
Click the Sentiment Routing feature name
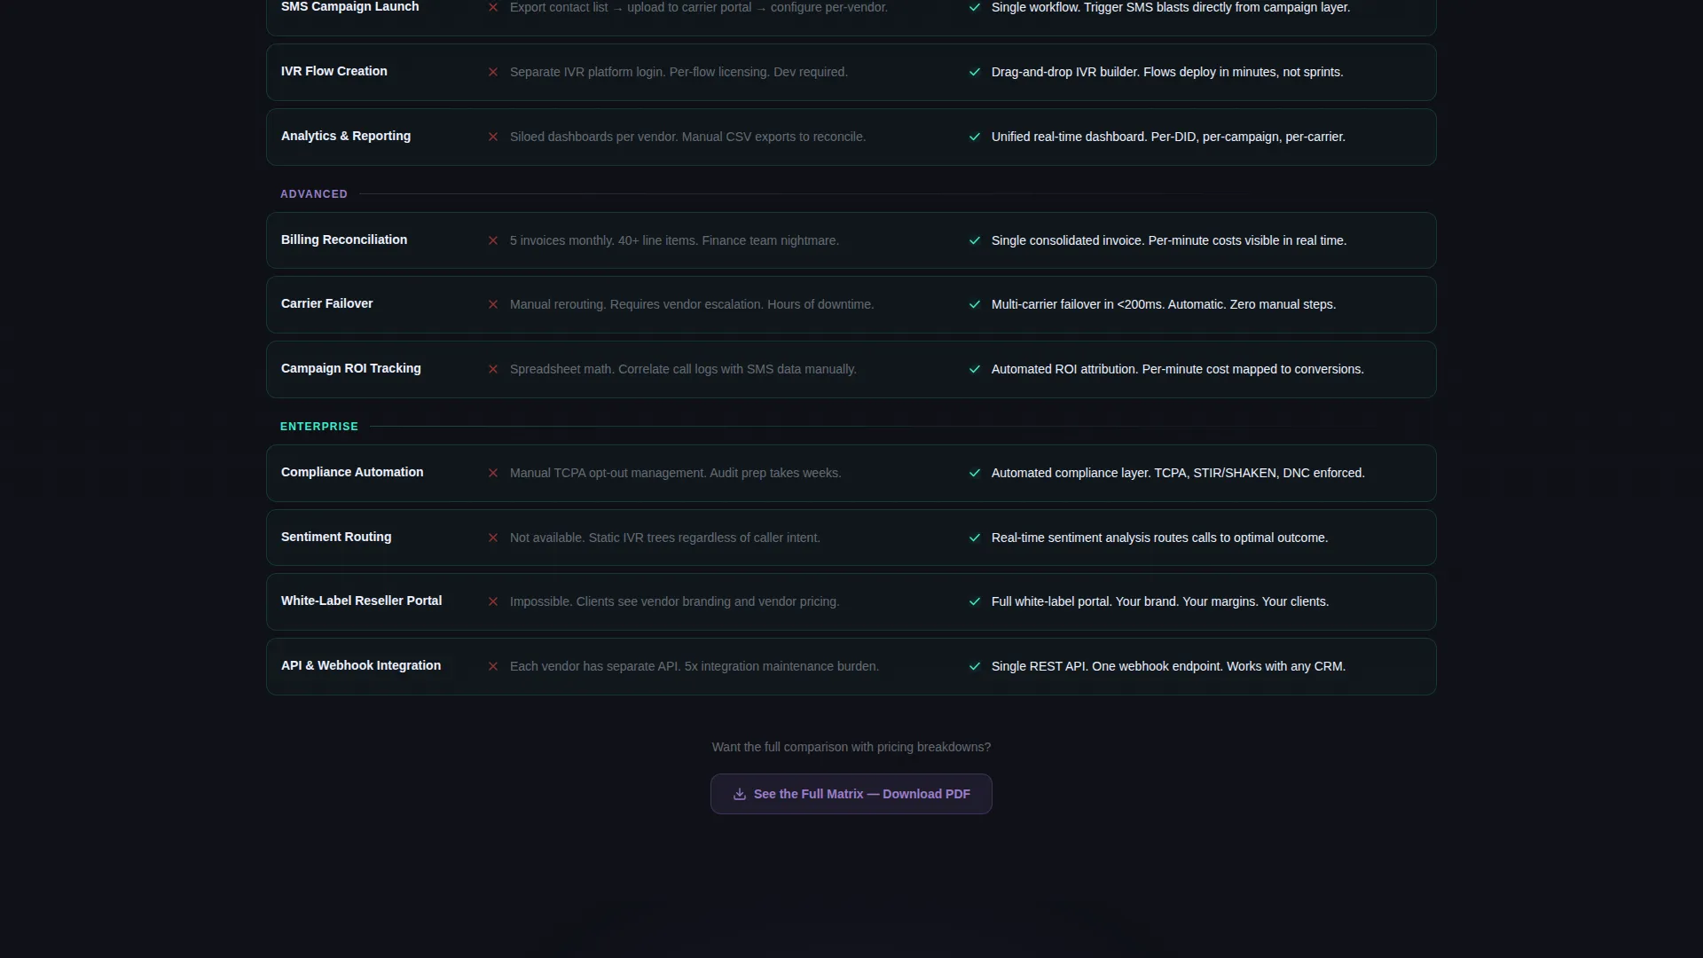pos(336,537)
